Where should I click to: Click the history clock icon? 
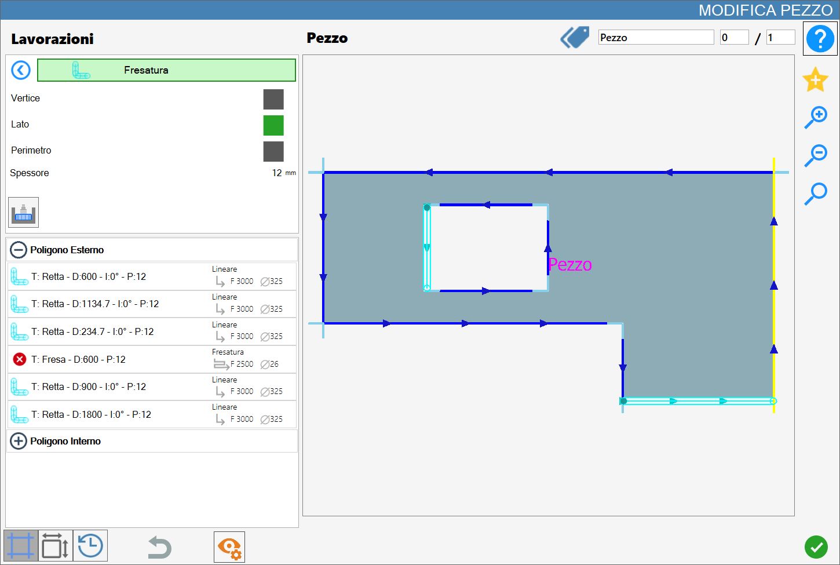90,546
